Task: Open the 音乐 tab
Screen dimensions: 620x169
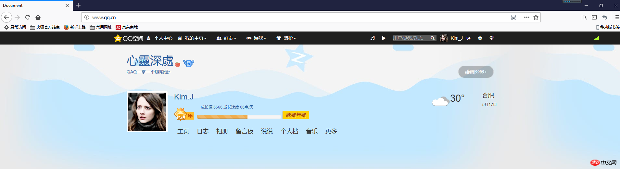Action: pos(312,131)
